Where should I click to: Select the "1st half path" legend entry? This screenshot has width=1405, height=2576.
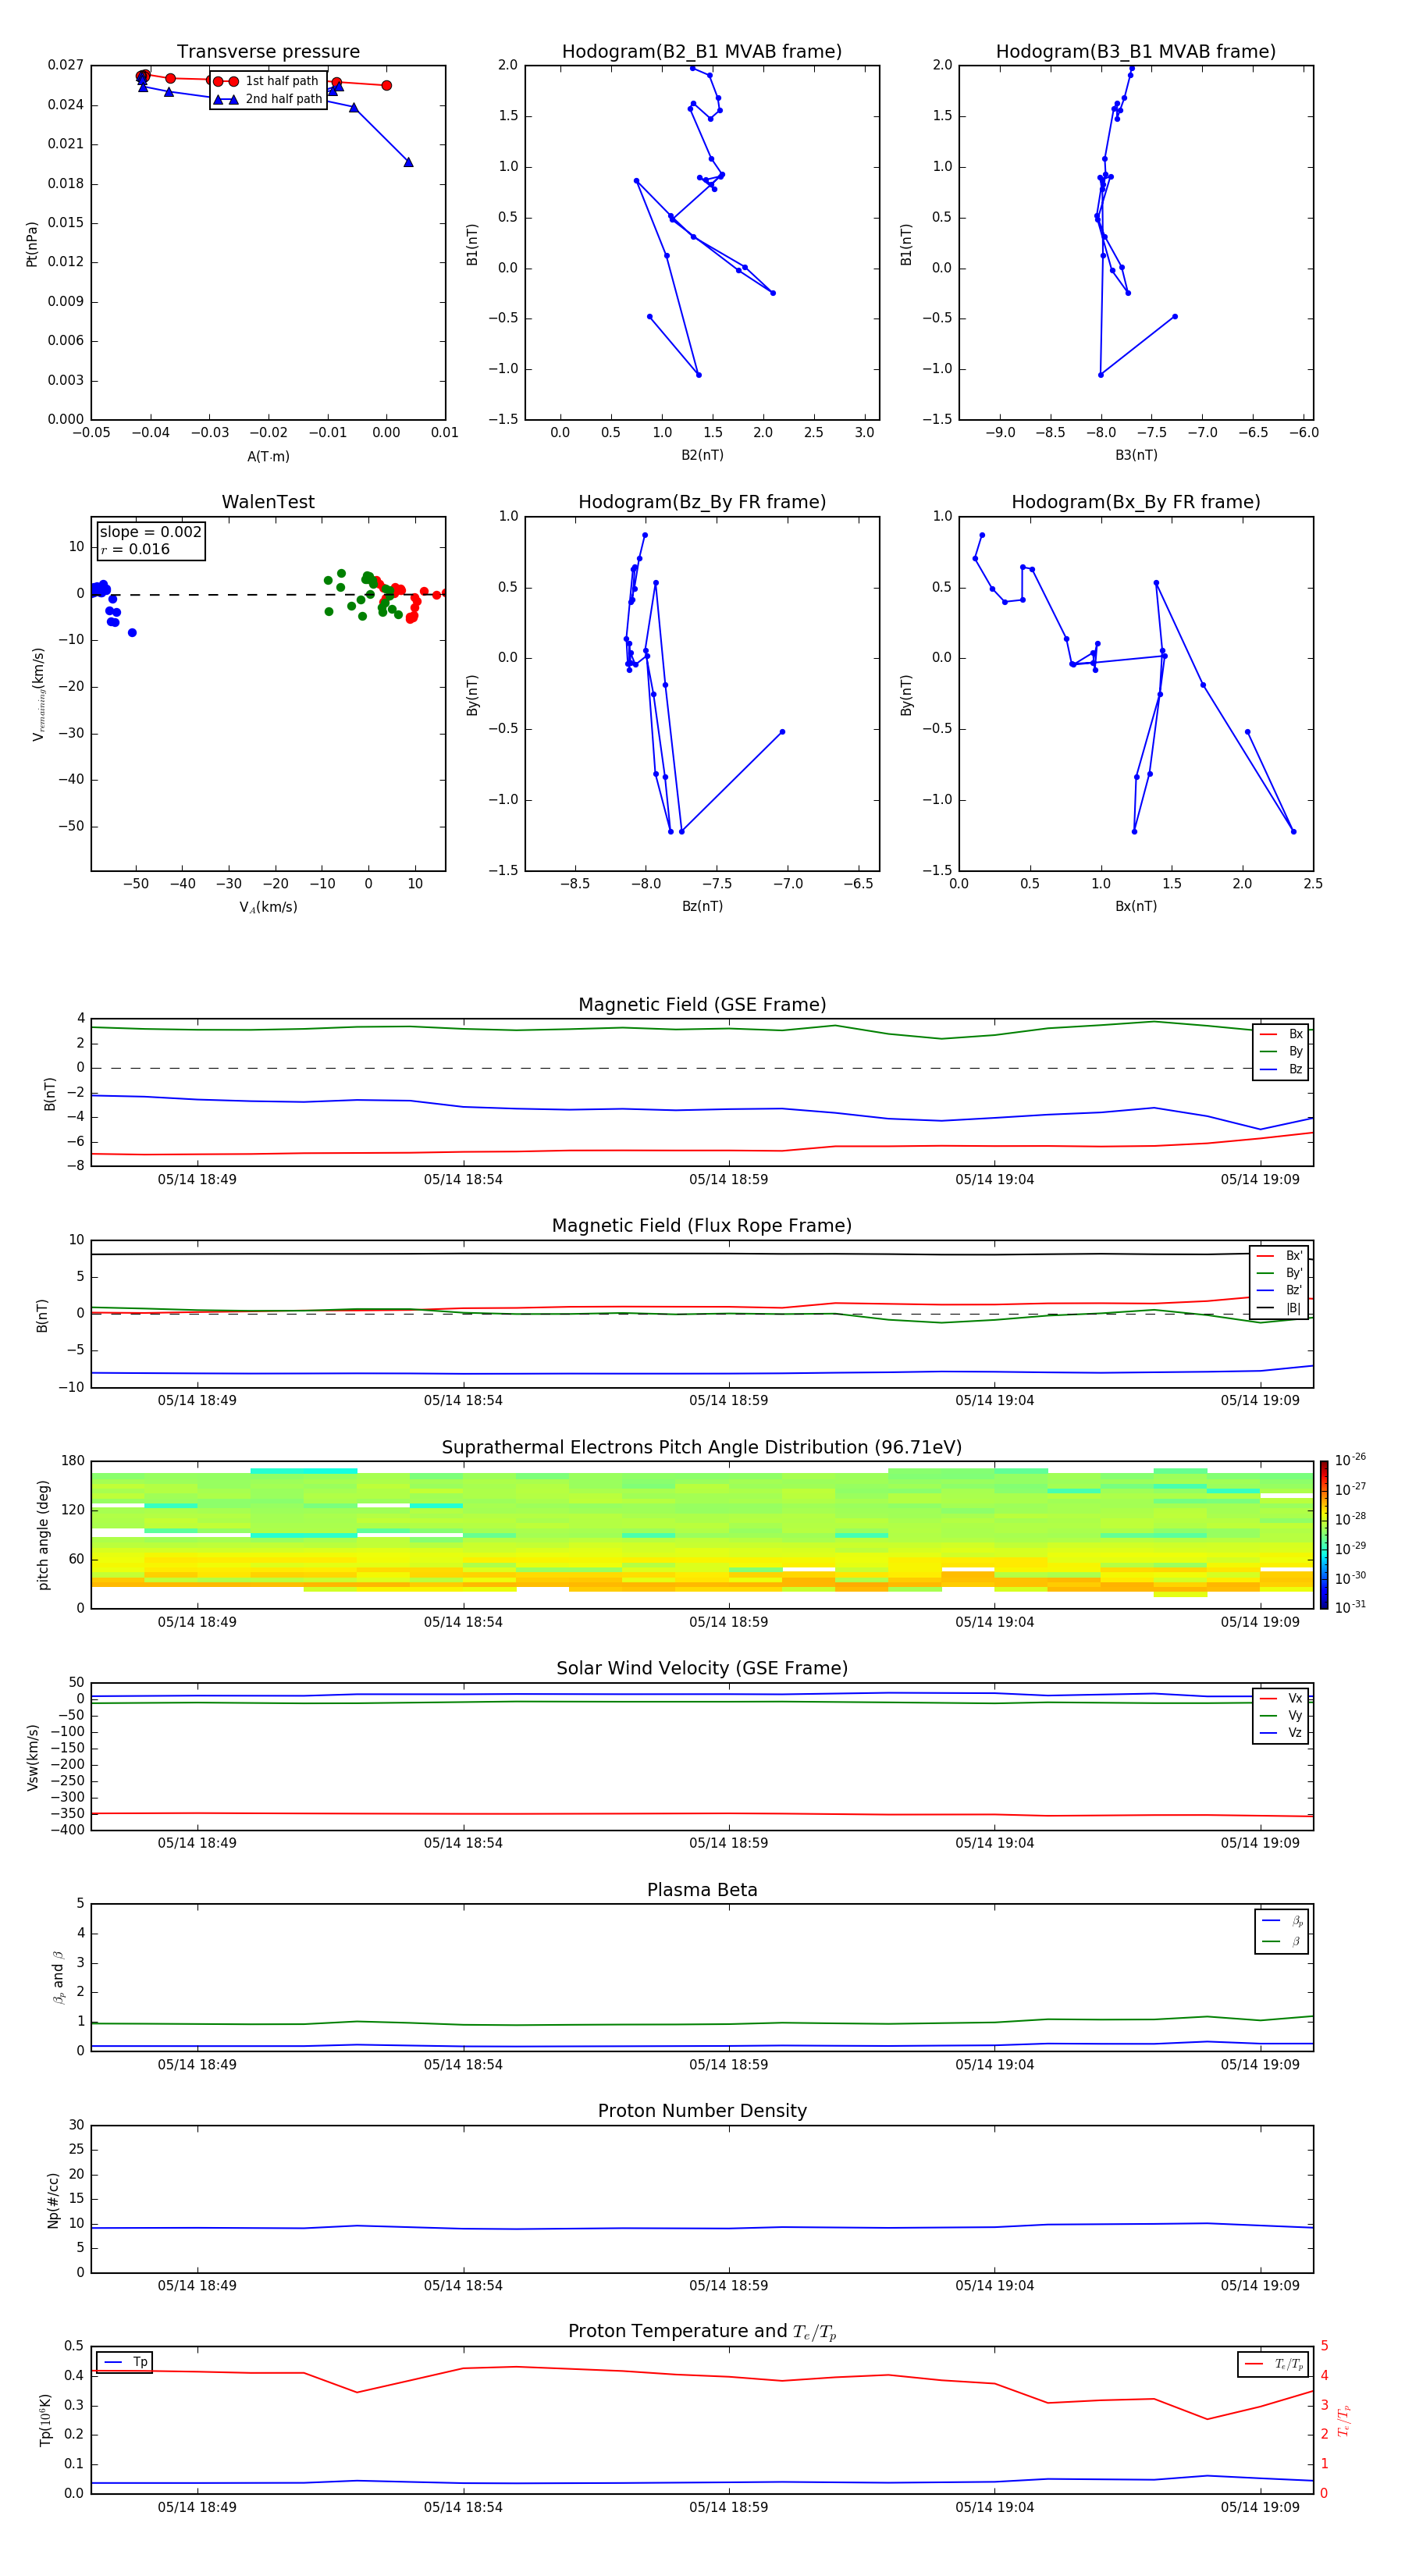267,81
